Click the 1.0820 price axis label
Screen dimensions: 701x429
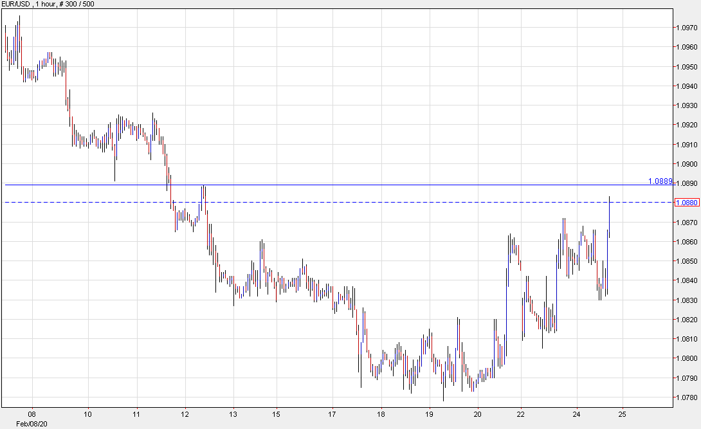click(687, 320)
